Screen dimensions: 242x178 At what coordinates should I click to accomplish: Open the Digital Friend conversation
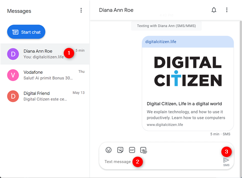tap(45, 96)
